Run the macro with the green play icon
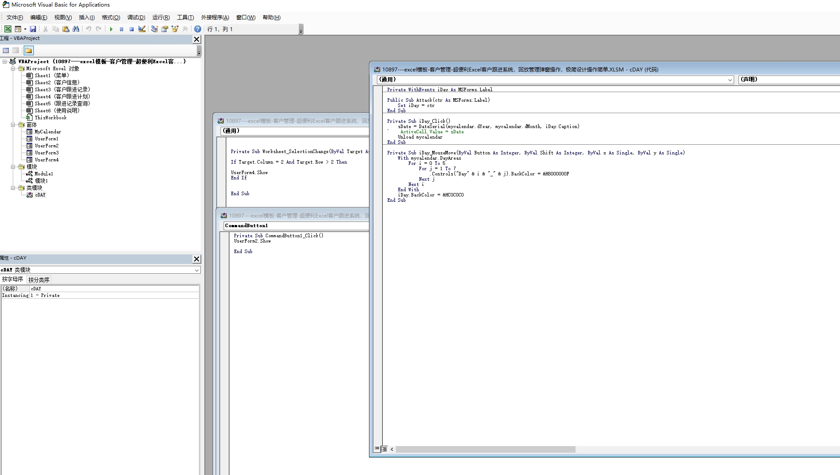The image size is (840, 475). 111,29
